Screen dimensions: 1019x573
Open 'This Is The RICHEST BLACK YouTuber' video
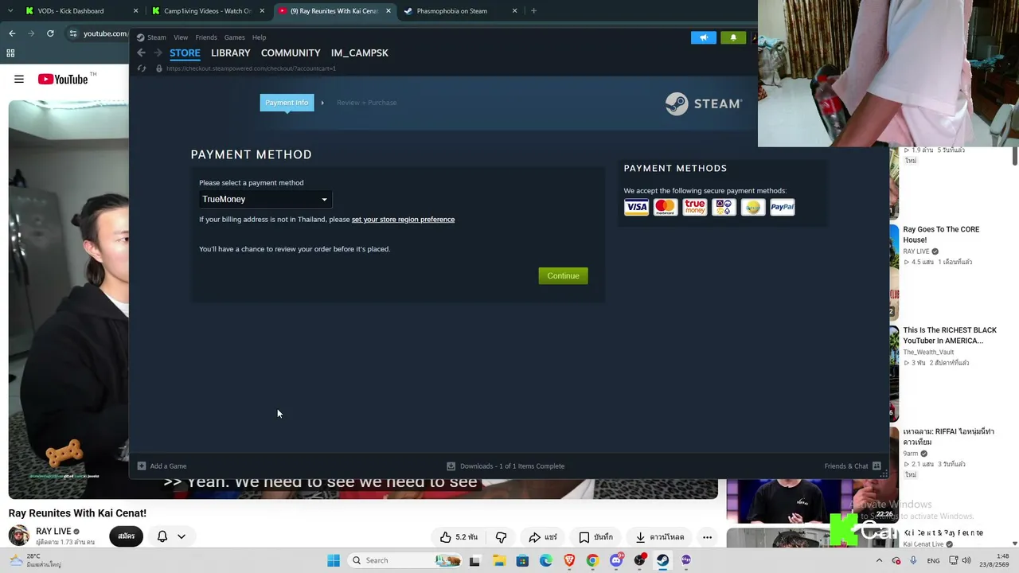coord(950,335)
